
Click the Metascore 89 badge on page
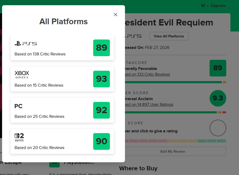[218, 68]
